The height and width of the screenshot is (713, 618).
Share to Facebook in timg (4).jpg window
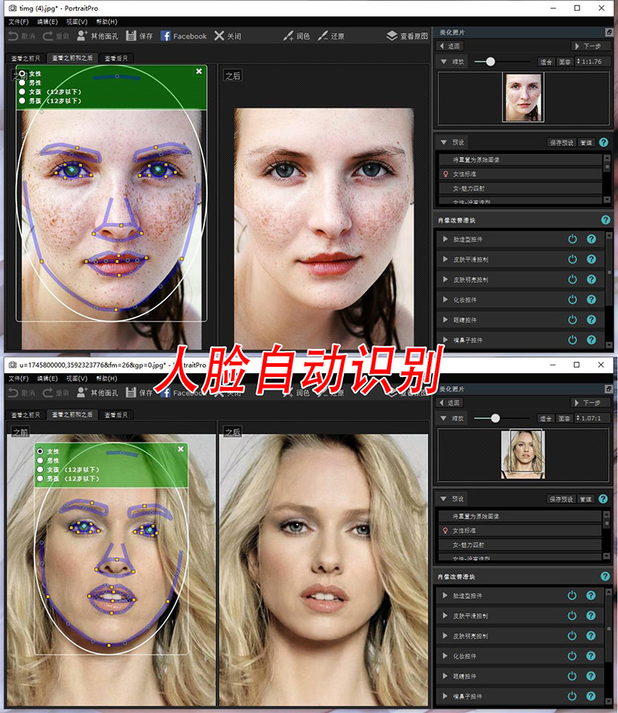(x=183, y=36)
